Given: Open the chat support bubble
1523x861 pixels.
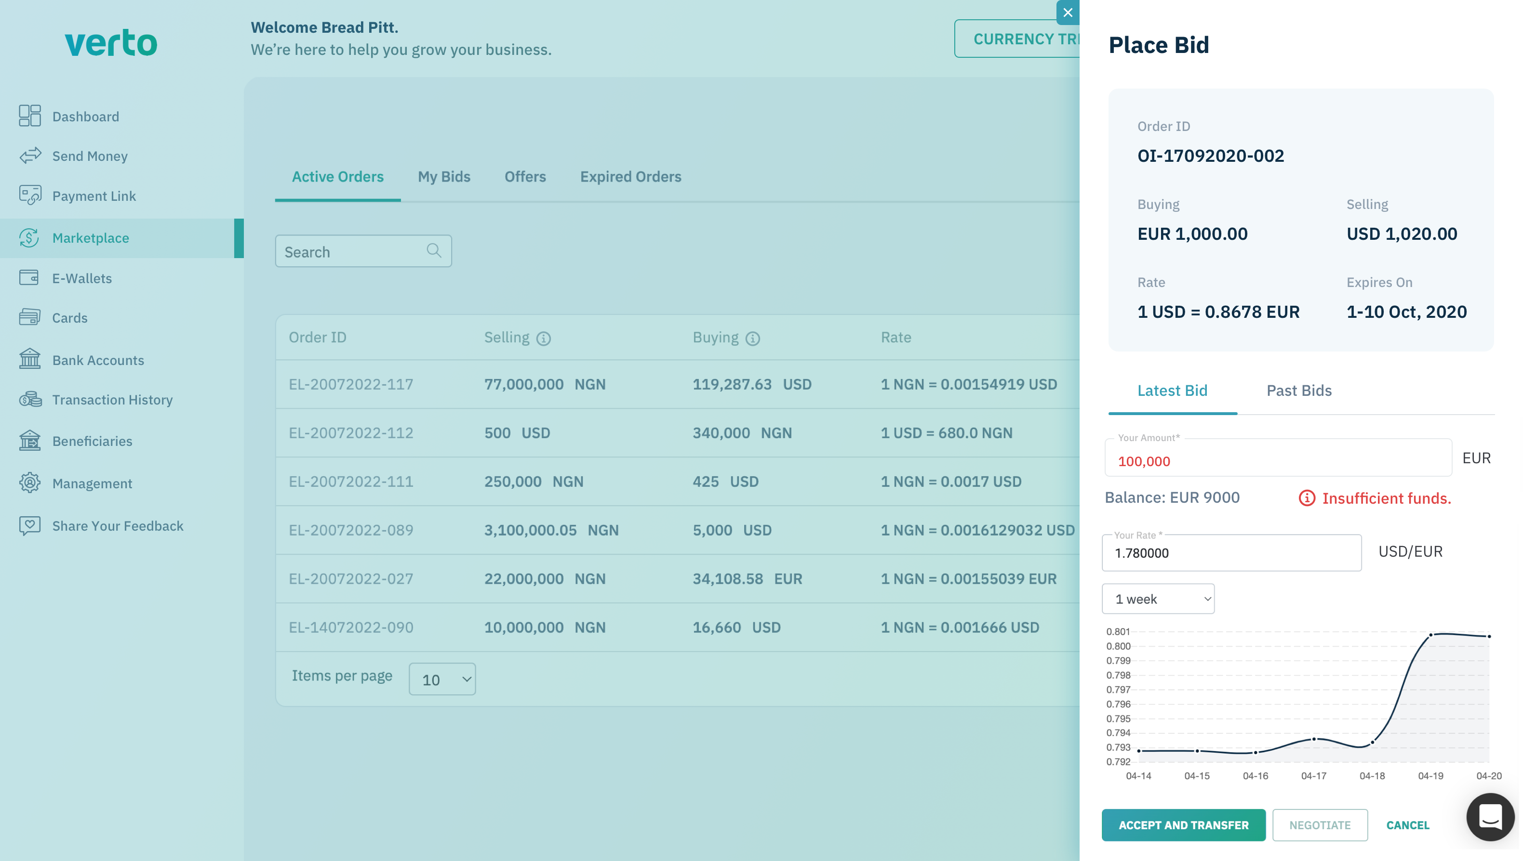Looking at the screenshot, I should tap(1489, 817).
